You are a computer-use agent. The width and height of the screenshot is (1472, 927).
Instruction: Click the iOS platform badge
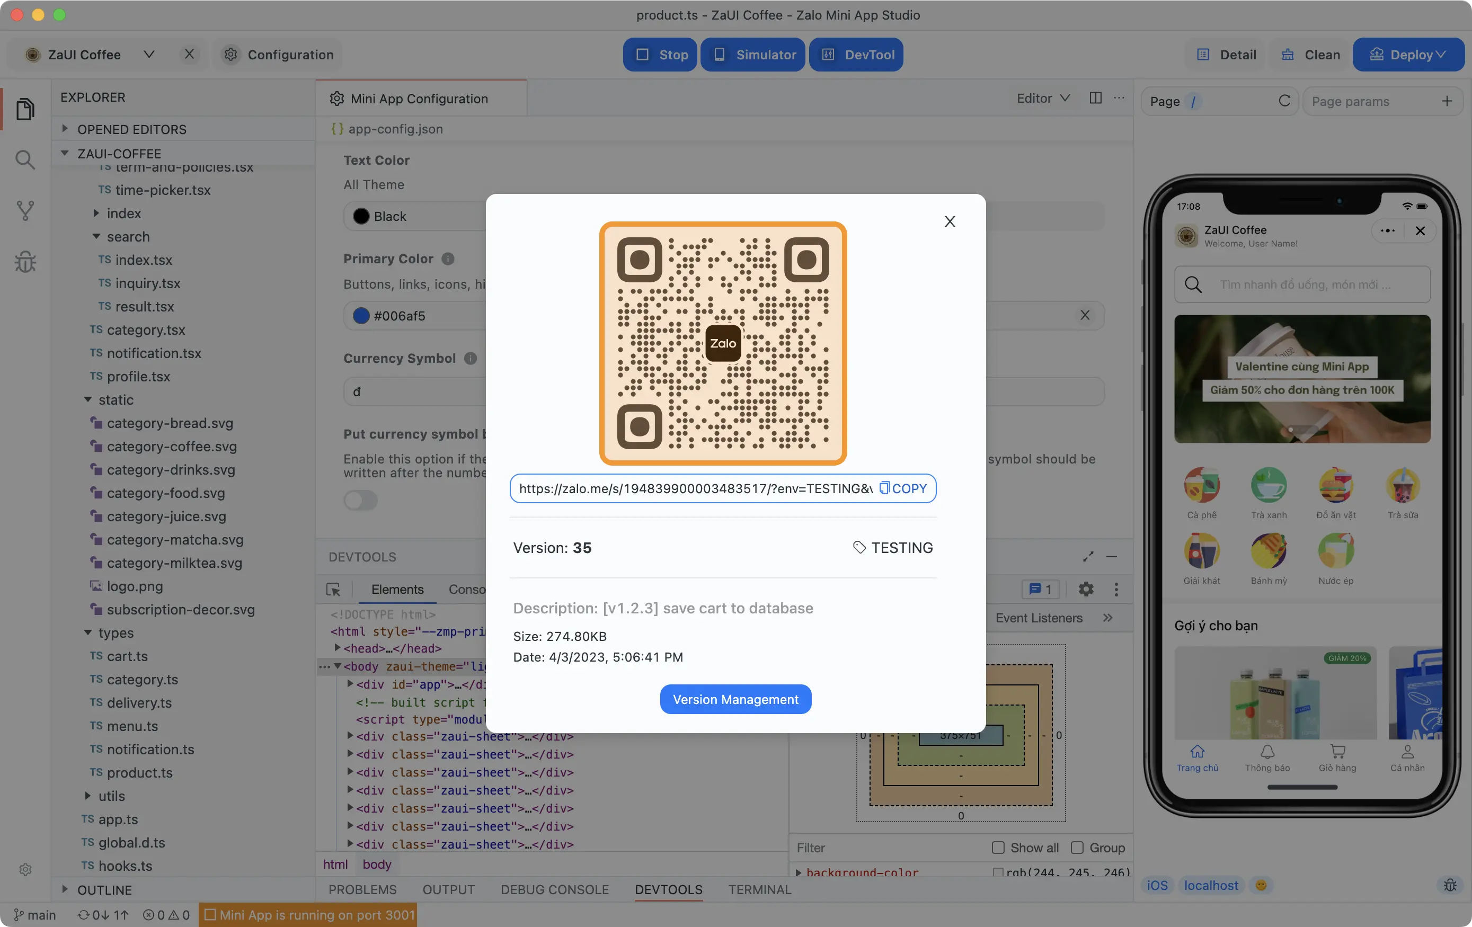(x=1157, y=885)
